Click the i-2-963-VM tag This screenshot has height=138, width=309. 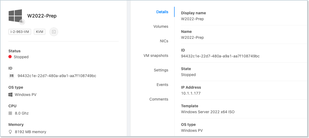[20, 32]
